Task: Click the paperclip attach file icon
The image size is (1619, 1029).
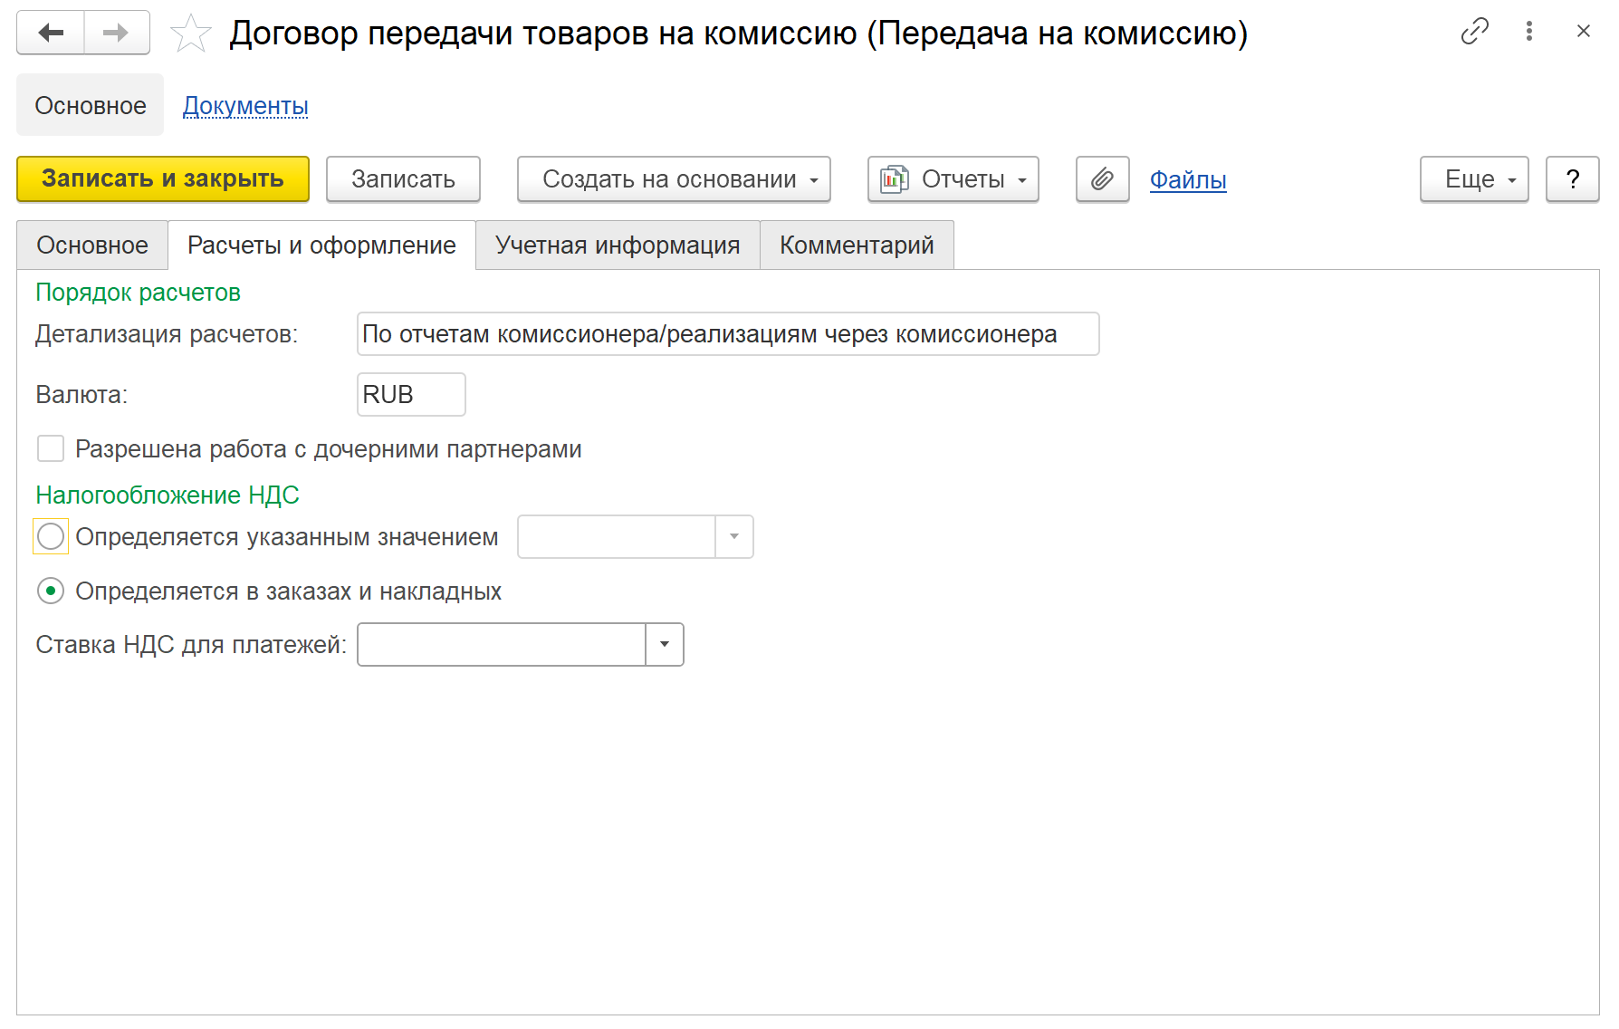Action: (x=1102, y=179)
